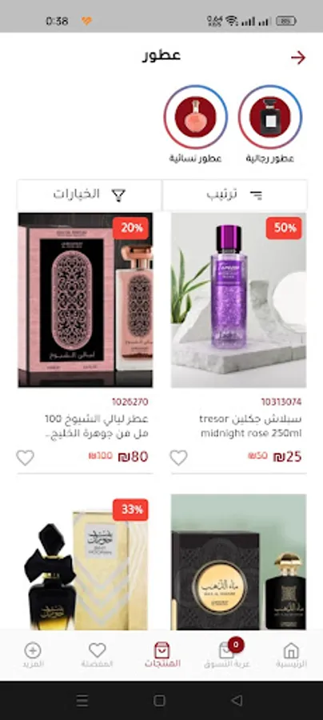323x720 pixels.
Task: Tap the 50% discount badge
Action: 284,228
